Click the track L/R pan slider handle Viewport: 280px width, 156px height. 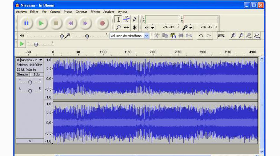pos(30,91)
